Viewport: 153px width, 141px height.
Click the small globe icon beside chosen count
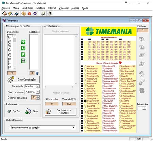[37, 73]
